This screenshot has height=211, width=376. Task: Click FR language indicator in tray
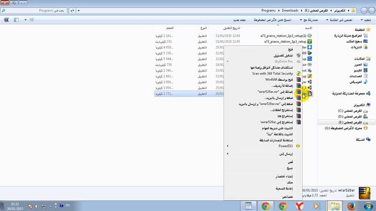point(68,205)
